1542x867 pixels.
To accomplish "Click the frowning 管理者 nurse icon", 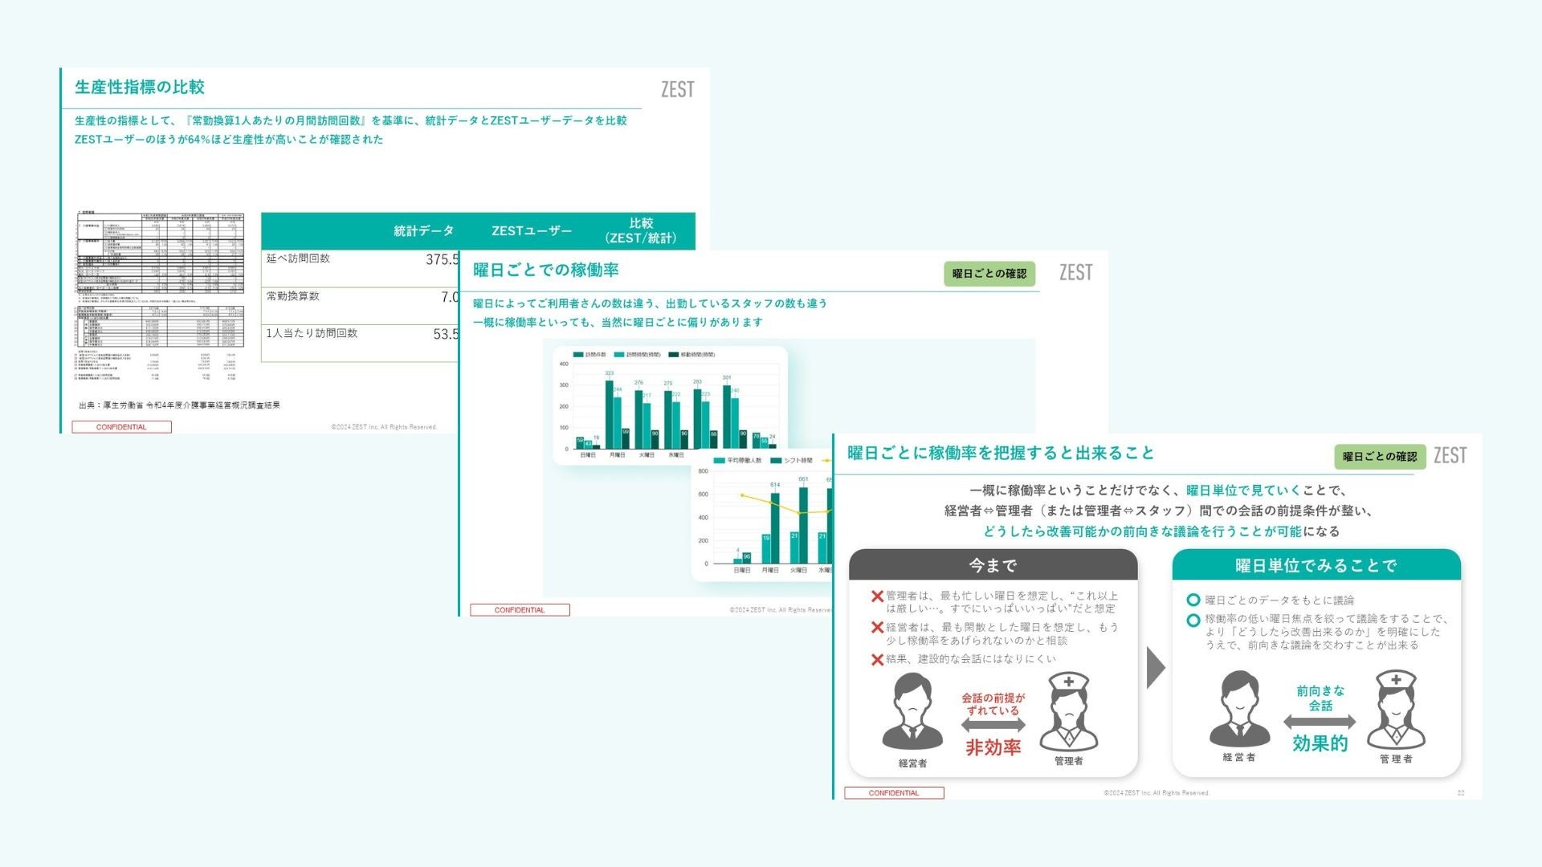I will (1068, 712).
